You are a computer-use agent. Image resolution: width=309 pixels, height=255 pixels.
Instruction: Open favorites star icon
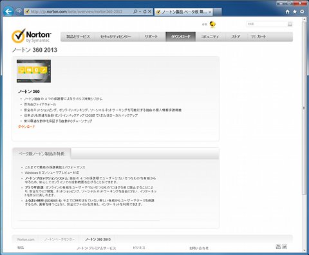[295, 12]
